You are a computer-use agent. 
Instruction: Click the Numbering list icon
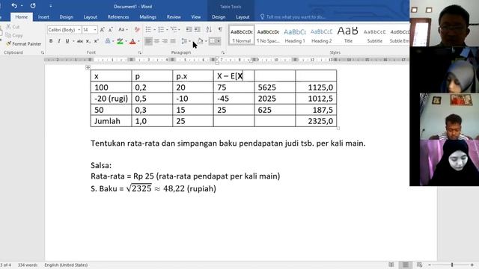(x=161, y=30)
